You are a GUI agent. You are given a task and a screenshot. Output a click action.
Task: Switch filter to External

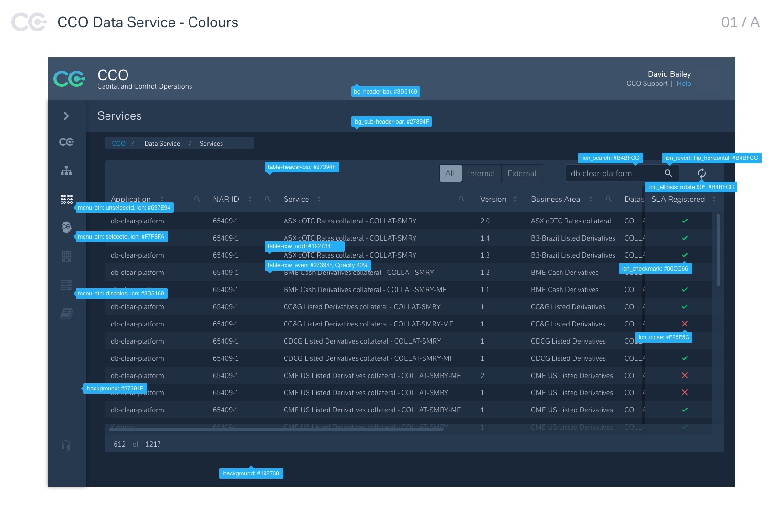point(522,173)
